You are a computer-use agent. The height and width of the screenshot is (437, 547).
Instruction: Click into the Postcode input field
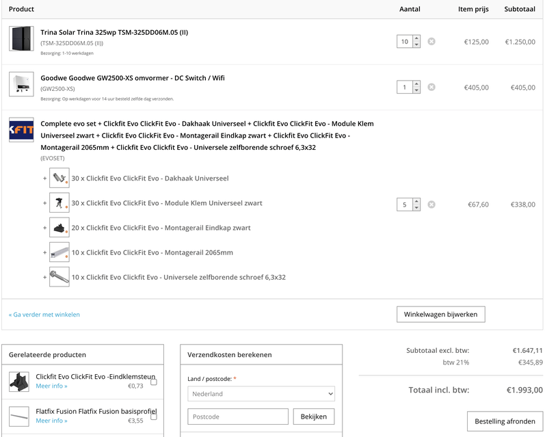pyautogui.click(x=238, y=416)
